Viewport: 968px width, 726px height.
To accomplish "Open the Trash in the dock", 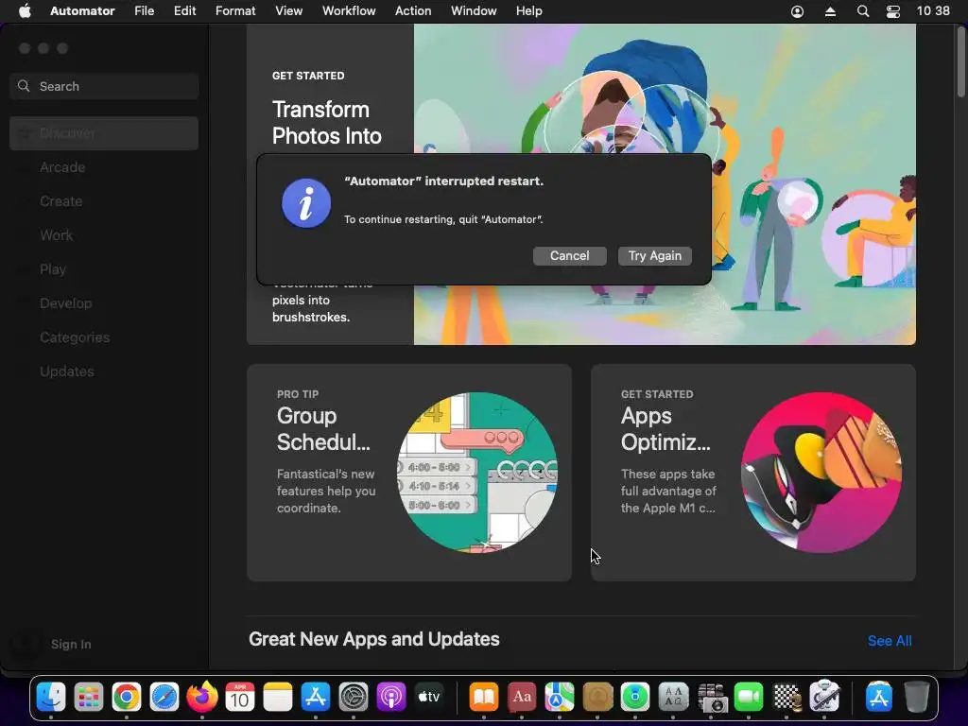I will pos(917,697).
